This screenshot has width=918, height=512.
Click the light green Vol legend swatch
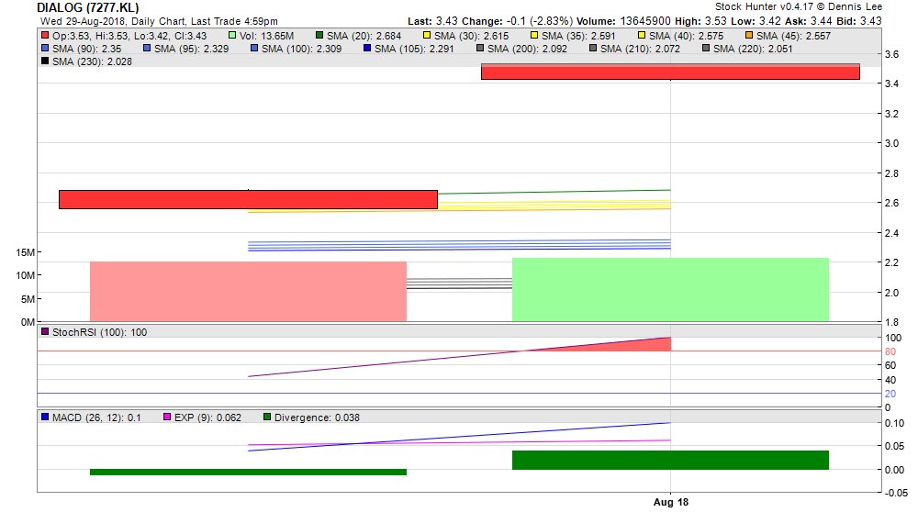(232, 36)
